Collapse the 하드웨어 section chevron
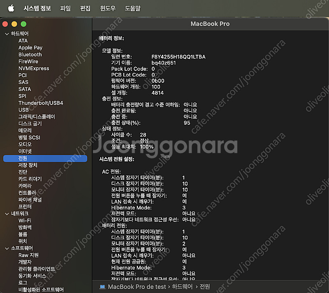Viewport: 329px width, 293px height. click(x=7, y=34)
